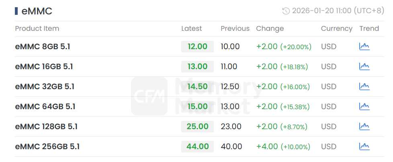Open trend chart for eMMC 32GB 5.1

click(364, 86)
